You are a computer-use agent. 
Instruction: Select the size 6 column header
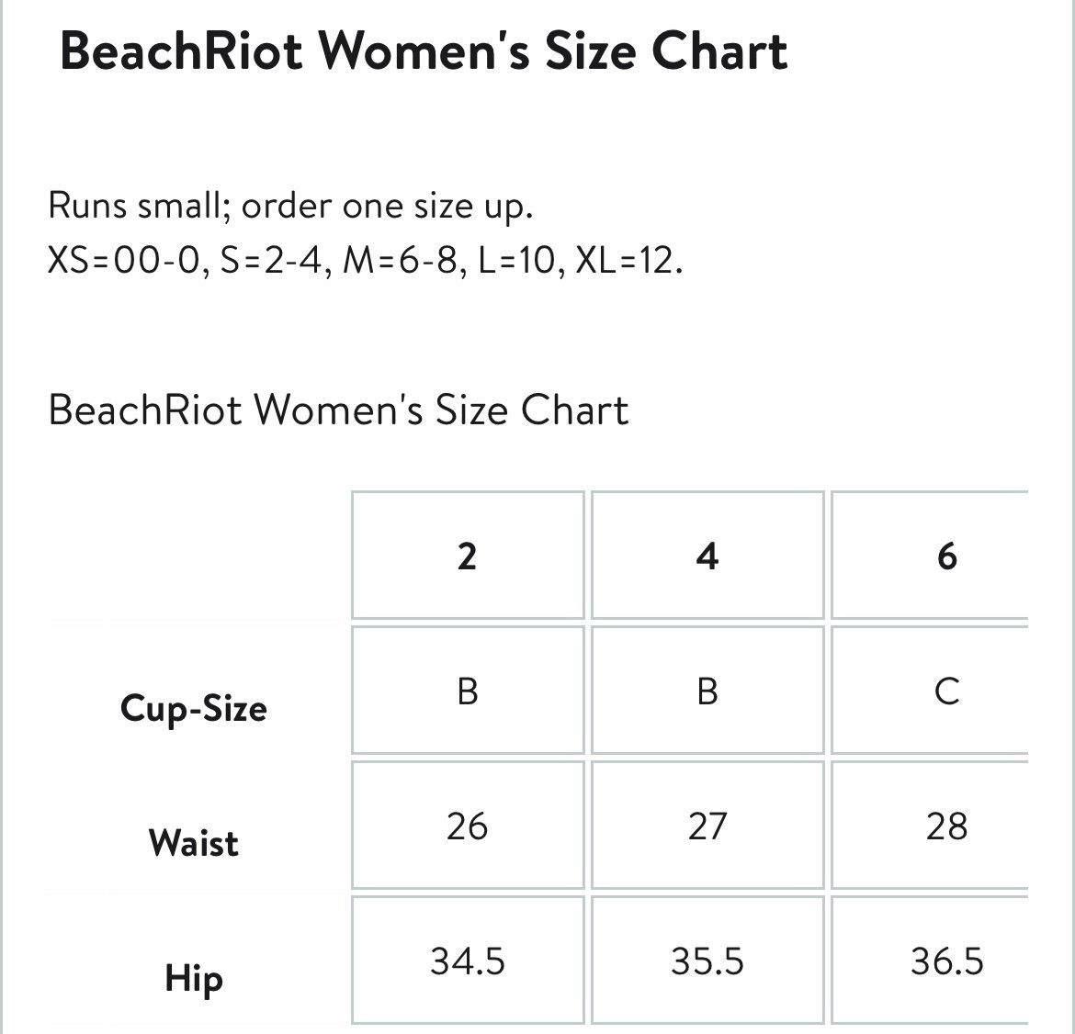point(930,555)
